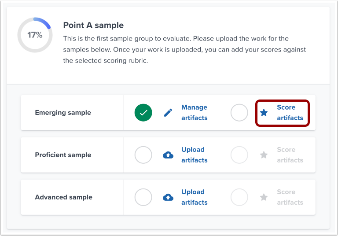Viewport: 338px width, 236px height.
Task: Open Score artifacts for Emerging sample
Action: point(290,113)
